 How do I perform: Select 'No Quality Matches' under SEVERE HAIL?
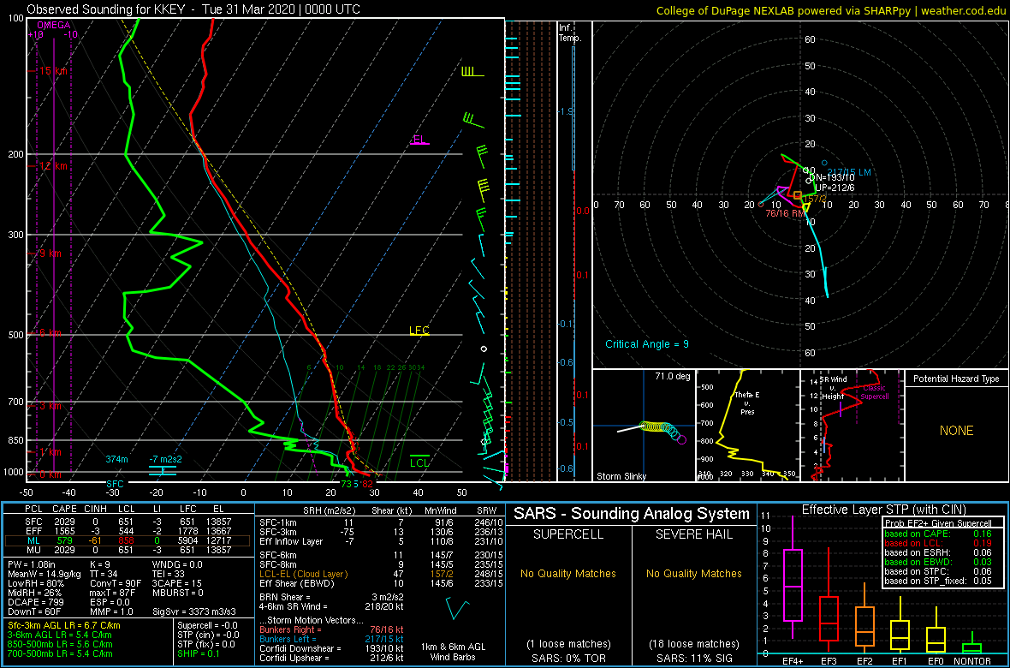point(695,573)
